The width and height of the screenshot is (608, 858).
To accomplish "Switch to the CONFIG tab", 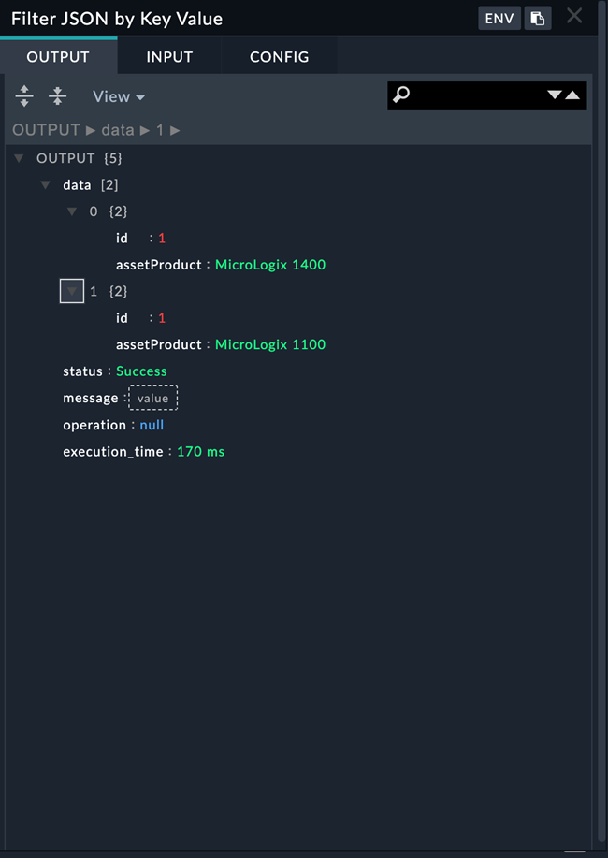I will point(279,57).
